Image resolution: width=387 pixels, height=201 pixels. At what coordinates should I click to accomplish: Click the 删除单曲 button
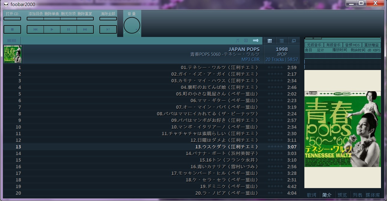pyautogui.click(x=52, y=19)
